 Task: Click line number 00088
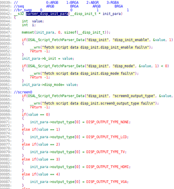coord(6,186)
